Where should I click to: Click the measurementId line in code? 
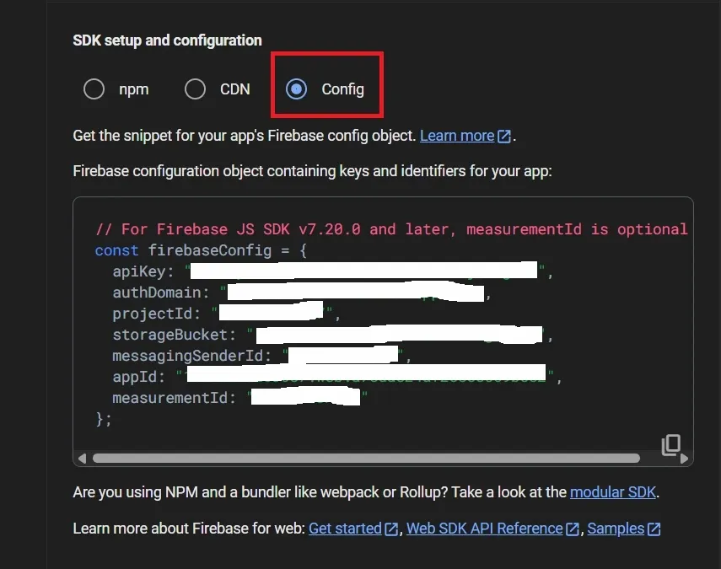(x=240, y=398)
